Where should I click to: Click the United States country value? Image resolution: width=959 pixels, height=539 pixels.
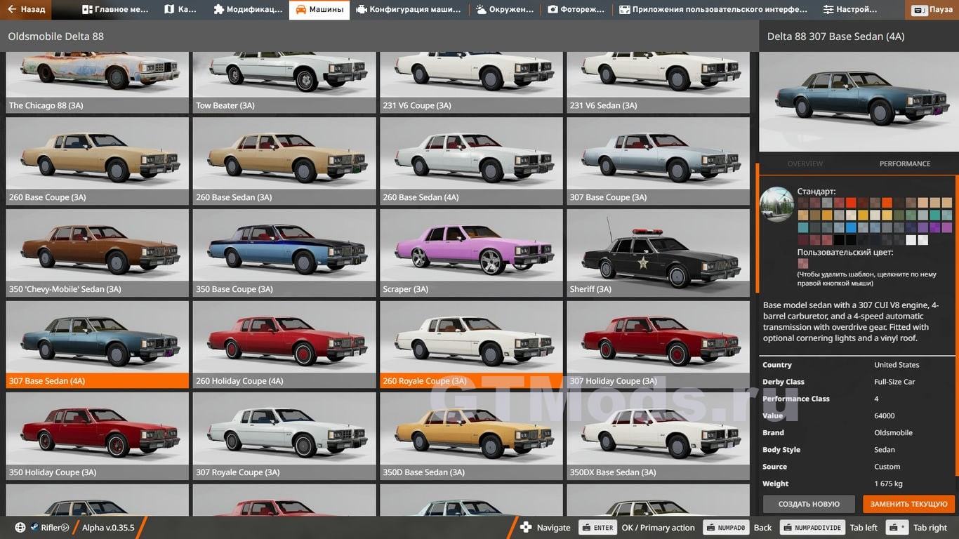point(897,365)
